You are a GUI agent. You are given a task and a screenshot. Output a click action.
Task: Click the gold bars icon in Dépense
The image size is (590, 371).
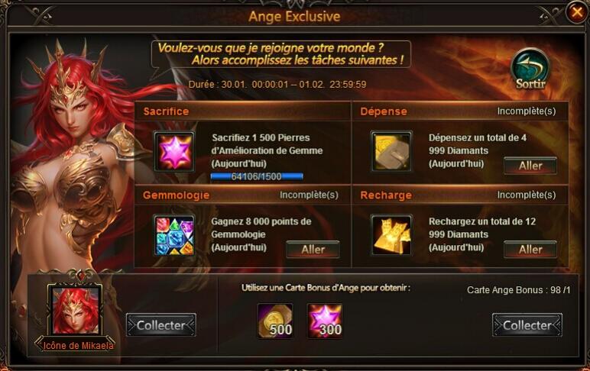point(391,151)
